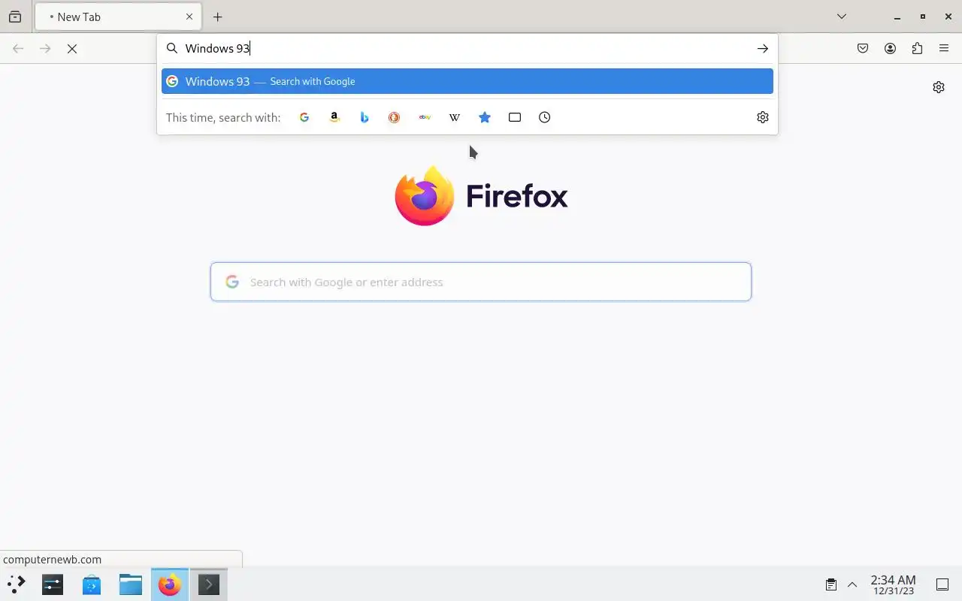Search this time with Bing icon
This screenshot has height=601, width=962.
pos(365,117)
